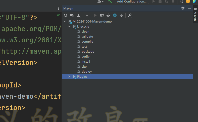Select the test lifecycle phase
The width and height of the screenshot is (198, 122).
click(84, 47)
